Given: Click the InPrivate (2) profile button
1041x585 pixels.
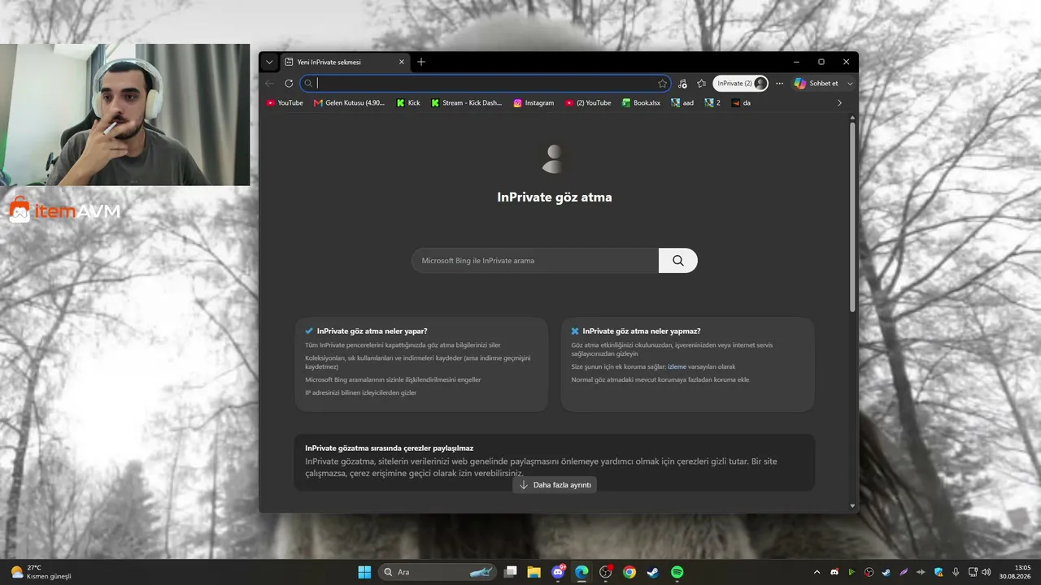Looking at the screenshot, I should click(x=740, y=83).
